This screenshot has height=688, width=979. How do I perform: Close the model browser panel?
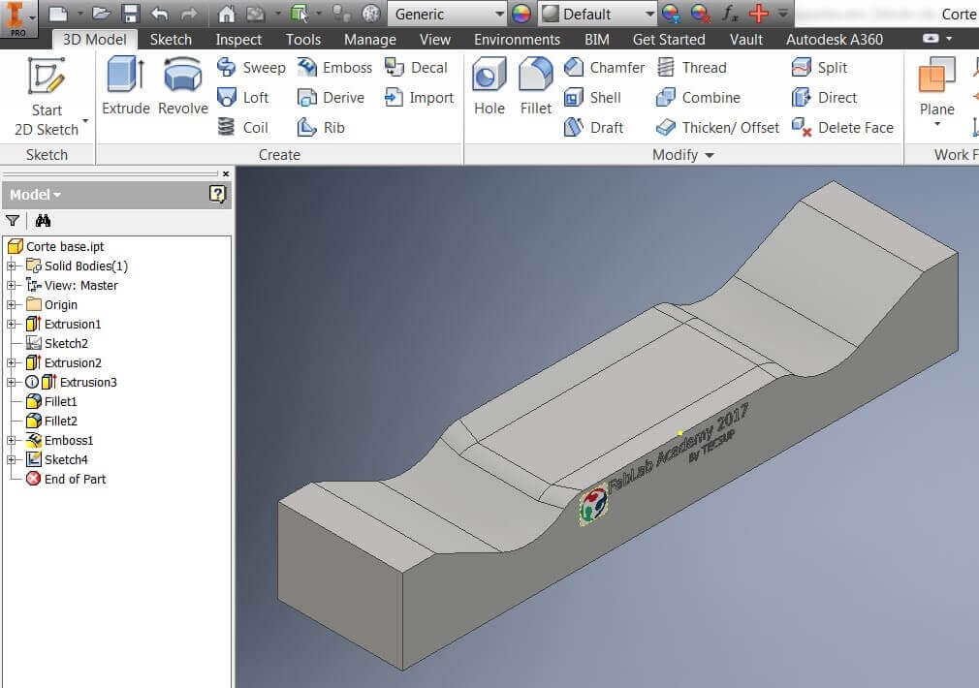[x=226, y=174]
